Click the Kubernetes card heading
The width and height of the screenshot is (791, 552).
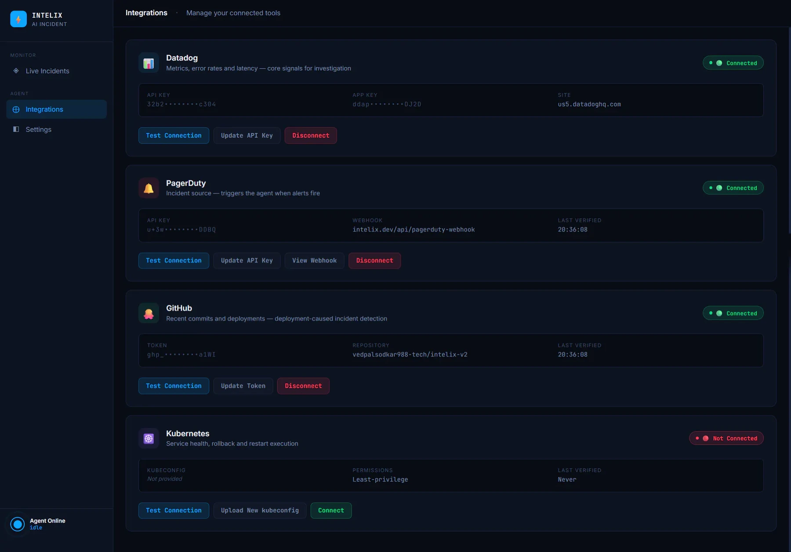click(x=188, y=433)
